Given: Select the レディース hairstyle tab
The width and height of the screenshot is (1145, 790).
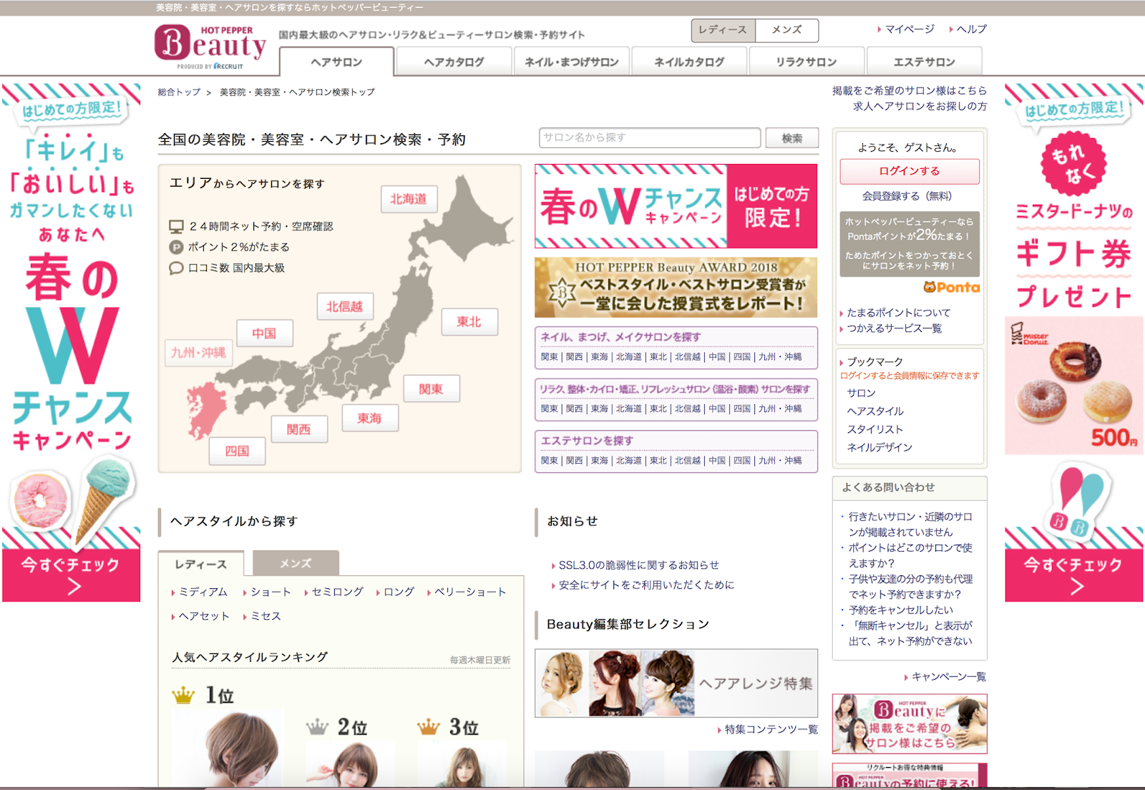Looking at the screenshot, I should click(x=201, y=564).
